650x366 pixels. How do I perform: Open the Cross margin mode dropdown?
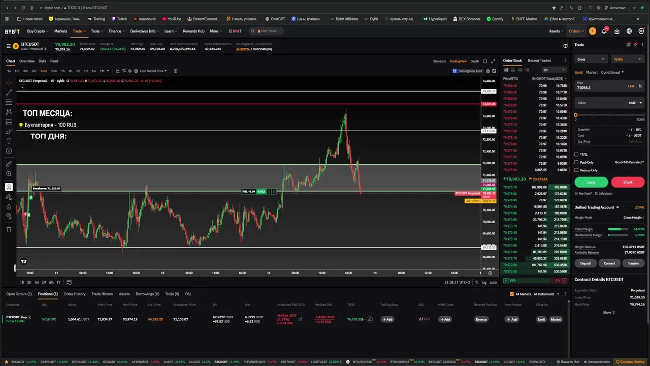coord(591,59)
